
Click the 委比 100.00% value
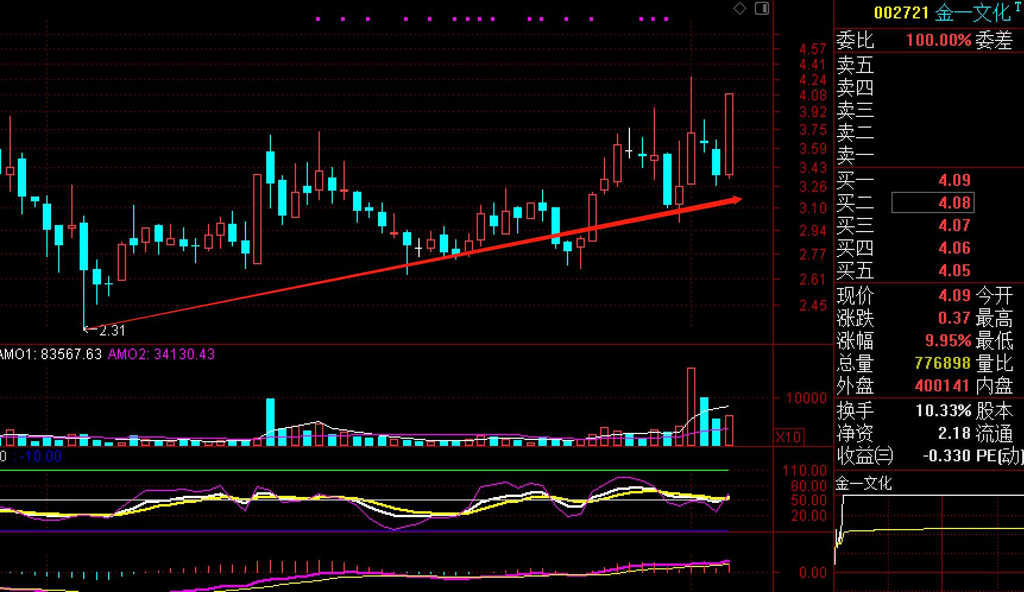point(938,40)
